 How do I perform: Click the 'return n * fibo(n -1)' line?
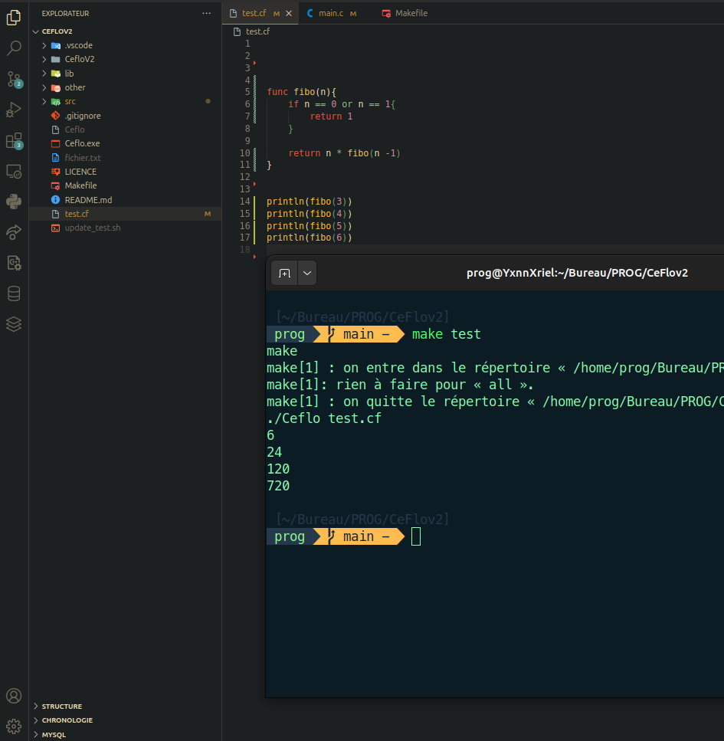click(344, 153)
